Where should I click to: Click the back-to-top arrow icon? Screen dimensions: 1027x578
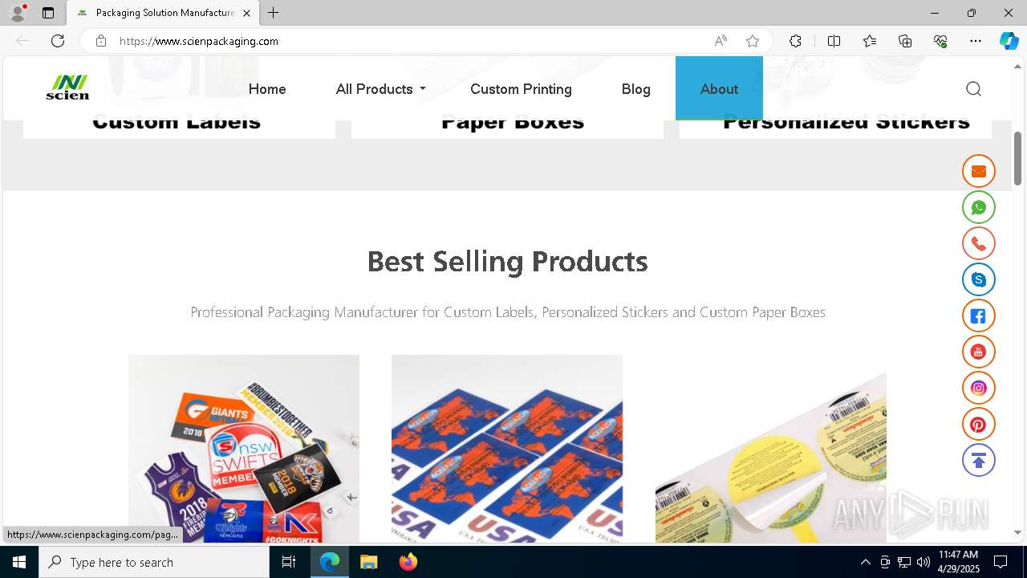[x=979, y=460]
